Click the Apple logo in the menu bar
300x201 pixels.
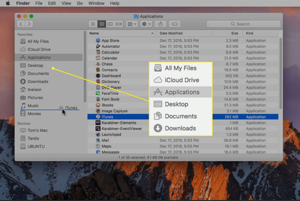(8, 3)
